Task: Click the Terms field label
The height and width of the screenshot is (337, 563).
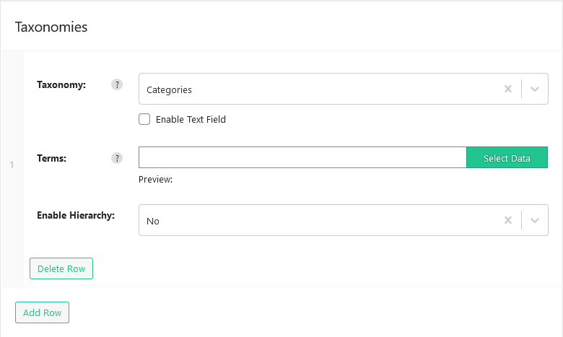Action: (52, 158)
